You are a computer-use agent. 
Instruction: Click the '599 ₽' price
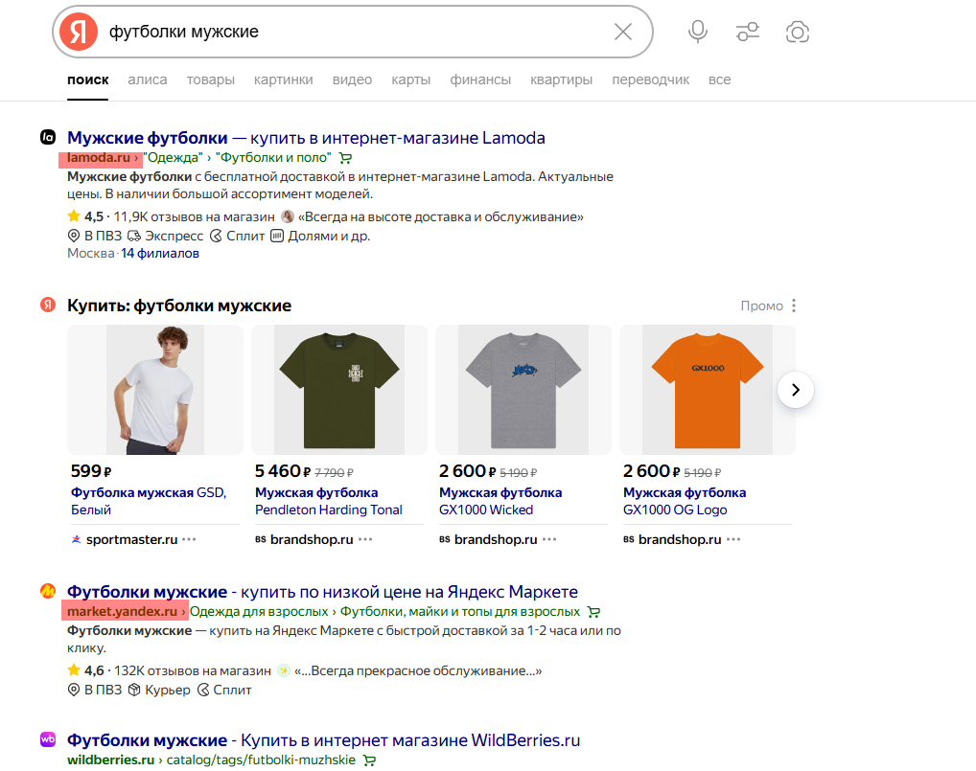91,471
